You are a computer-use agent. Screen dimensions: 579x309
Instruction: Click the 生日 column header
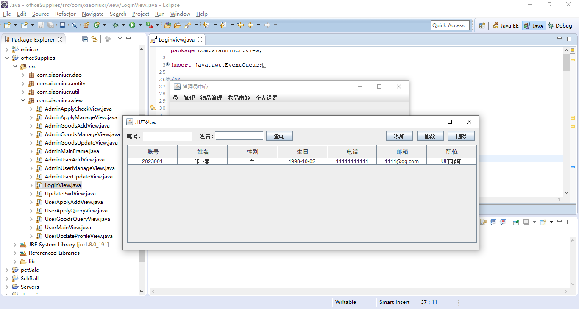tap(302, 152)
